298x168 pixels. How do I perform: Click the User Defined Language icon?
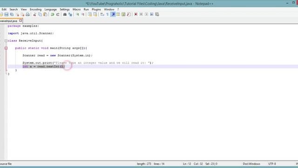pos(118,14)
